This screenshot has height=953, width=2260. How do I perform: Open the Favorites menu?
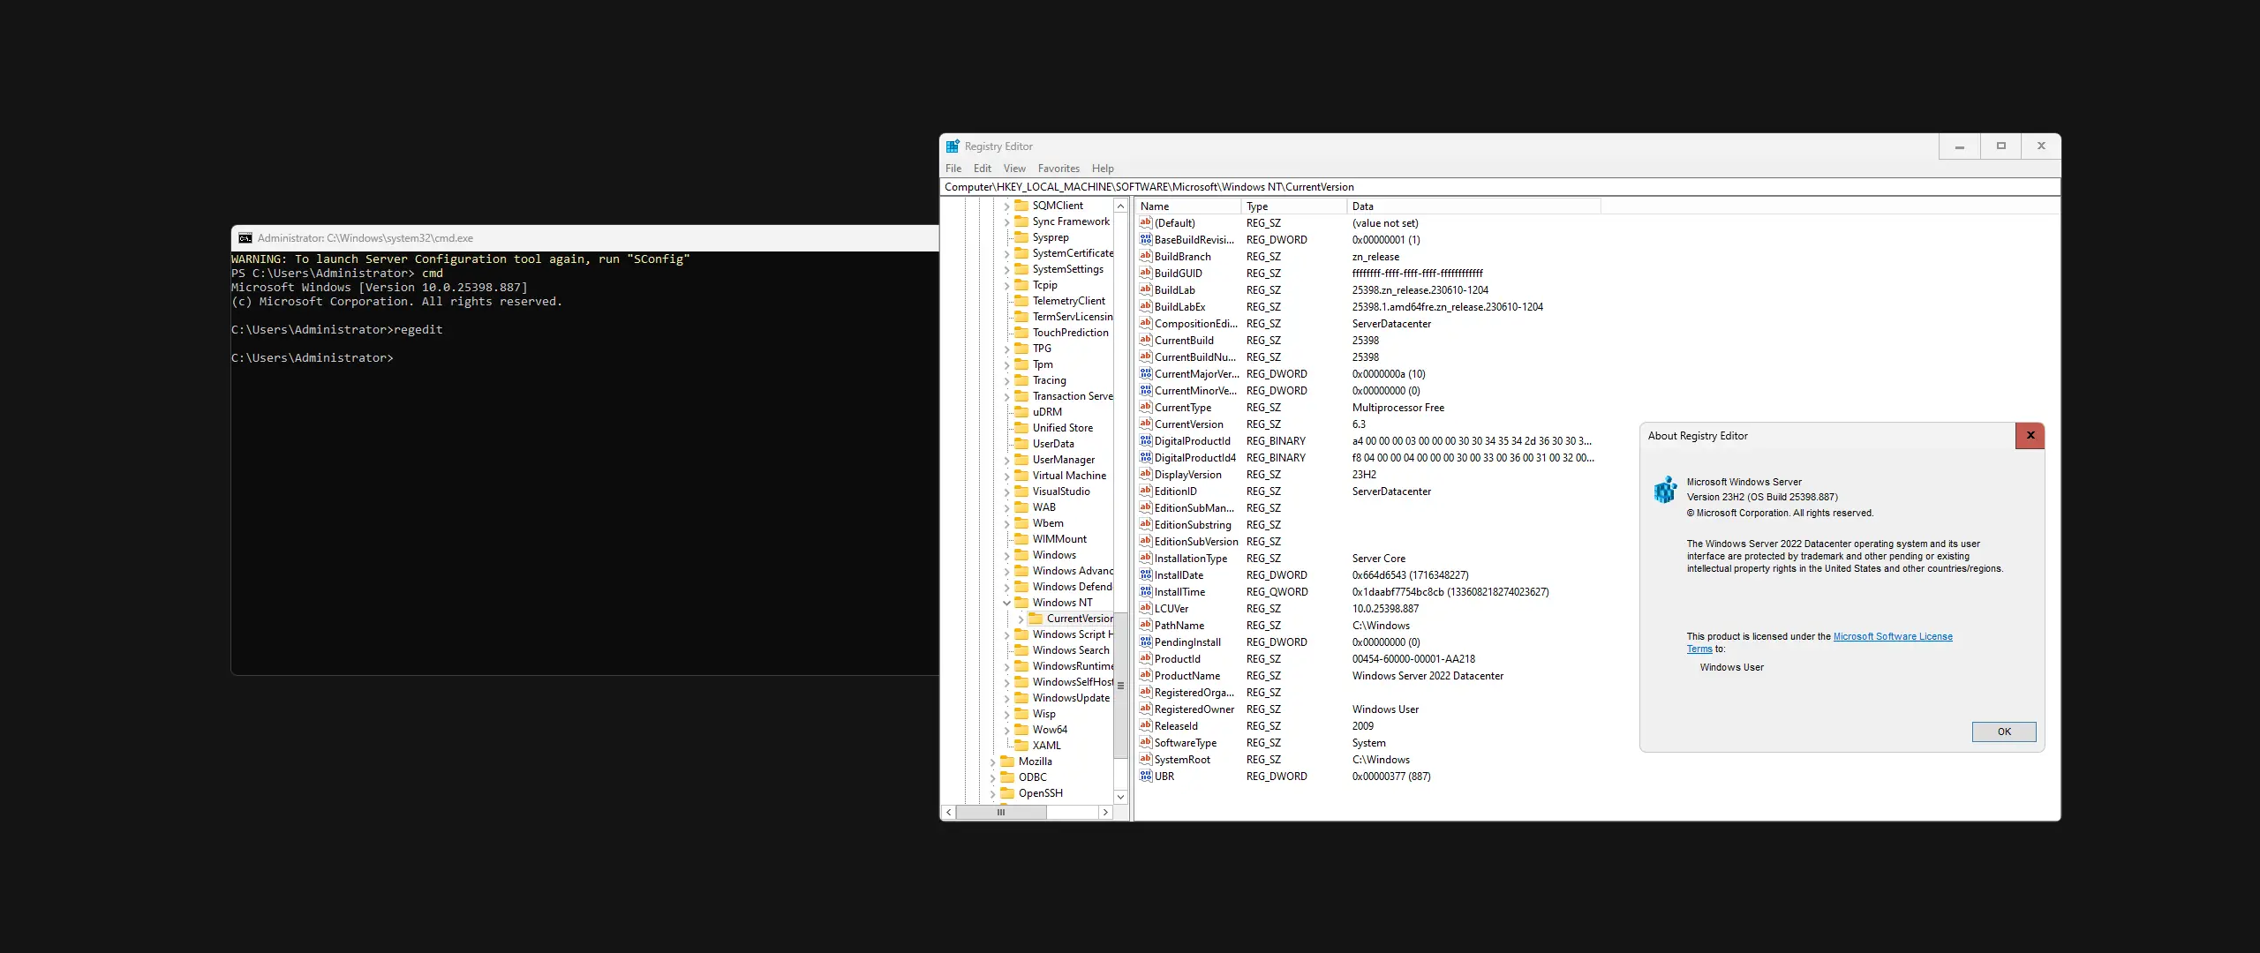[x=1058, y=169]
